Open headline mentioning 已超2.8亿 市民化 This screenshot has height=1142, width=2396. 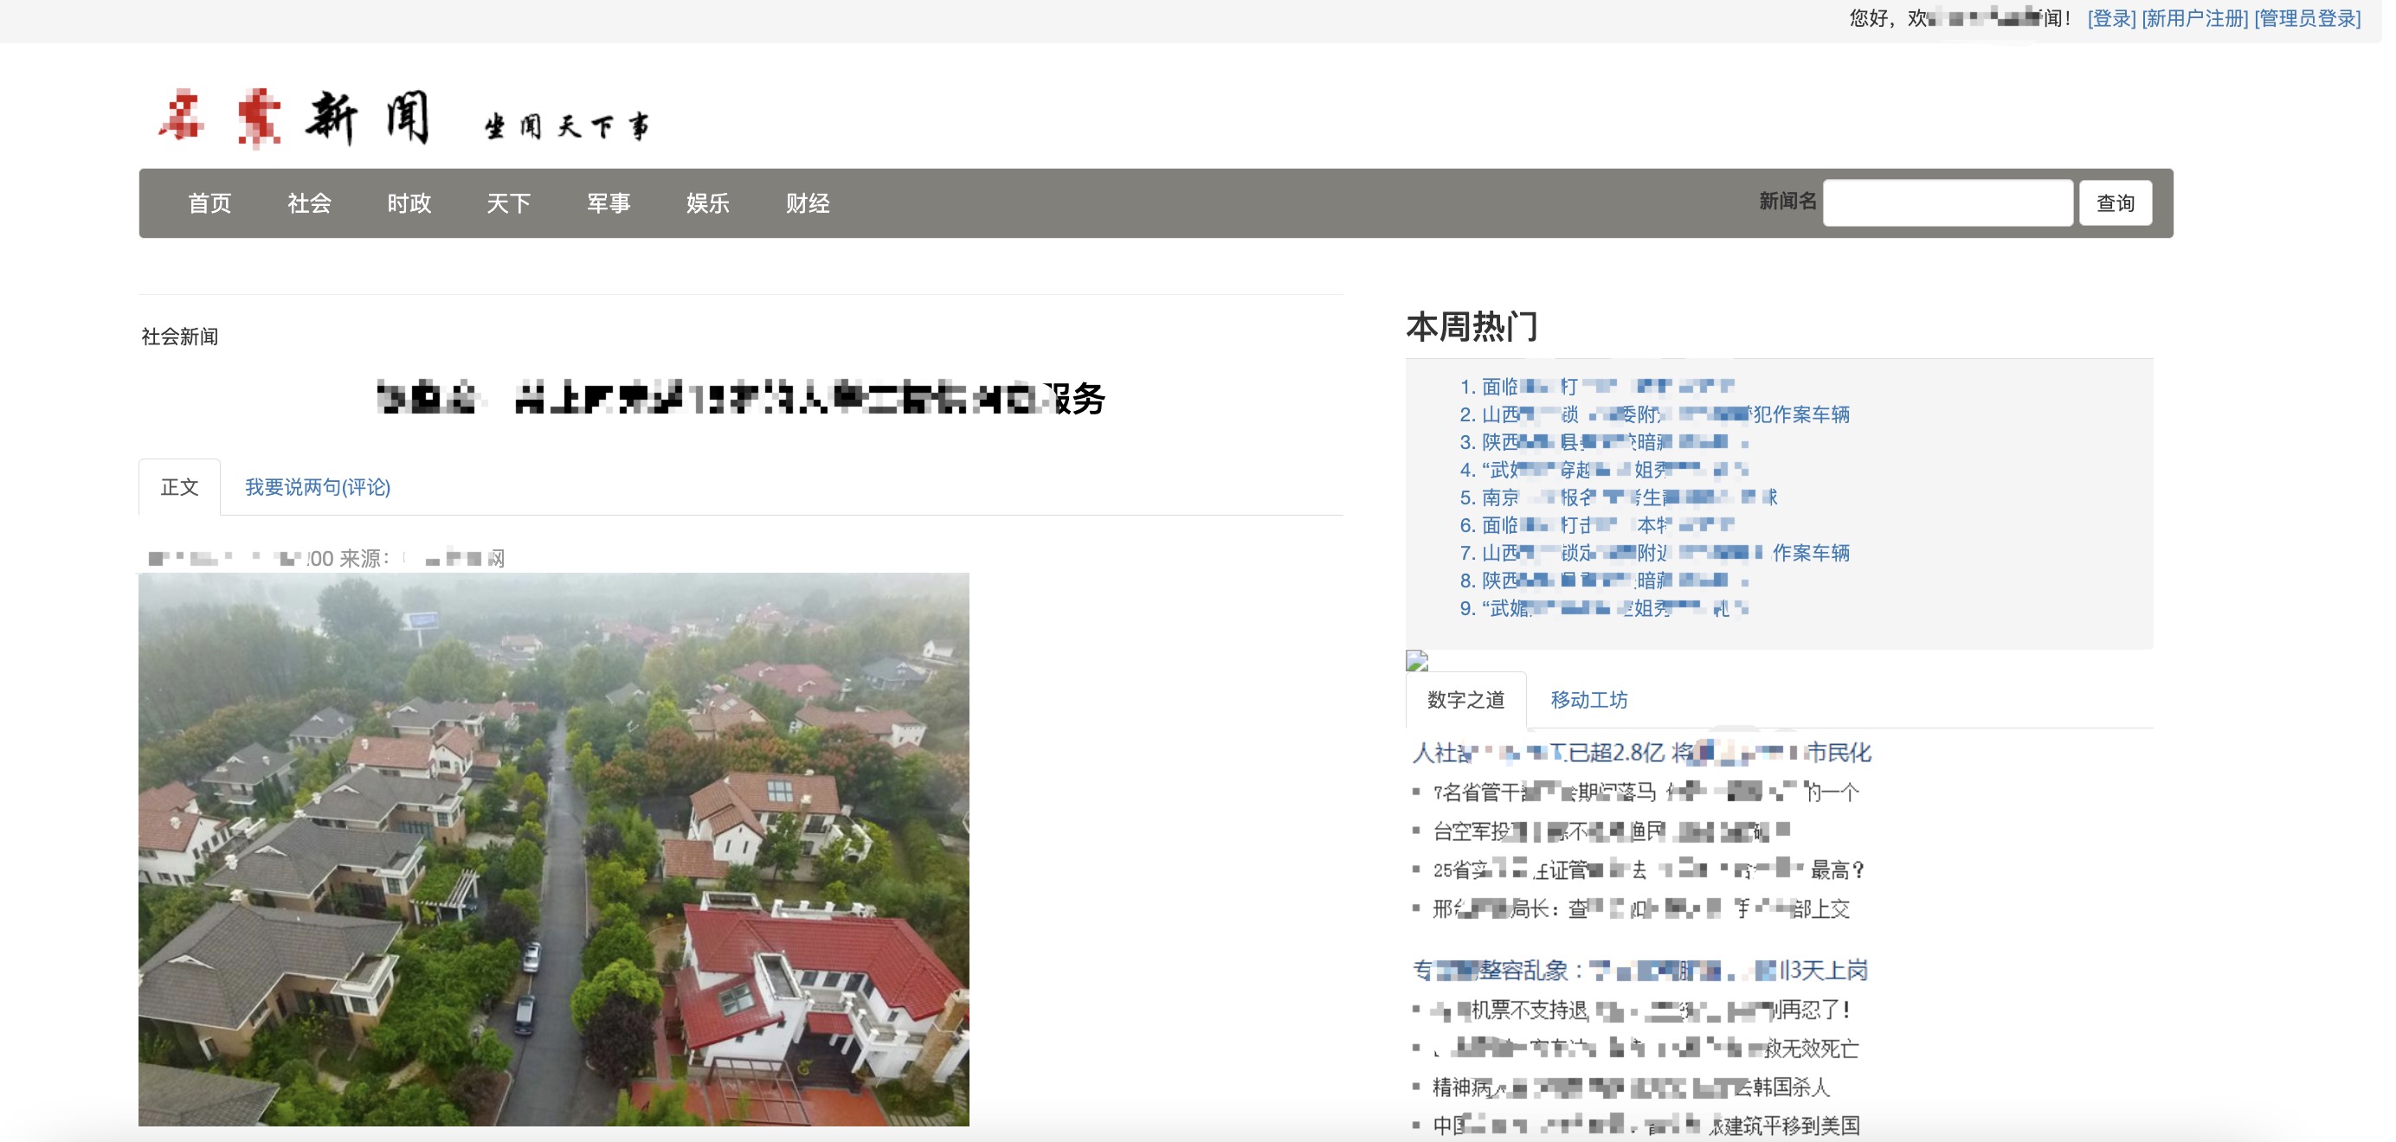click(1642, 754)
